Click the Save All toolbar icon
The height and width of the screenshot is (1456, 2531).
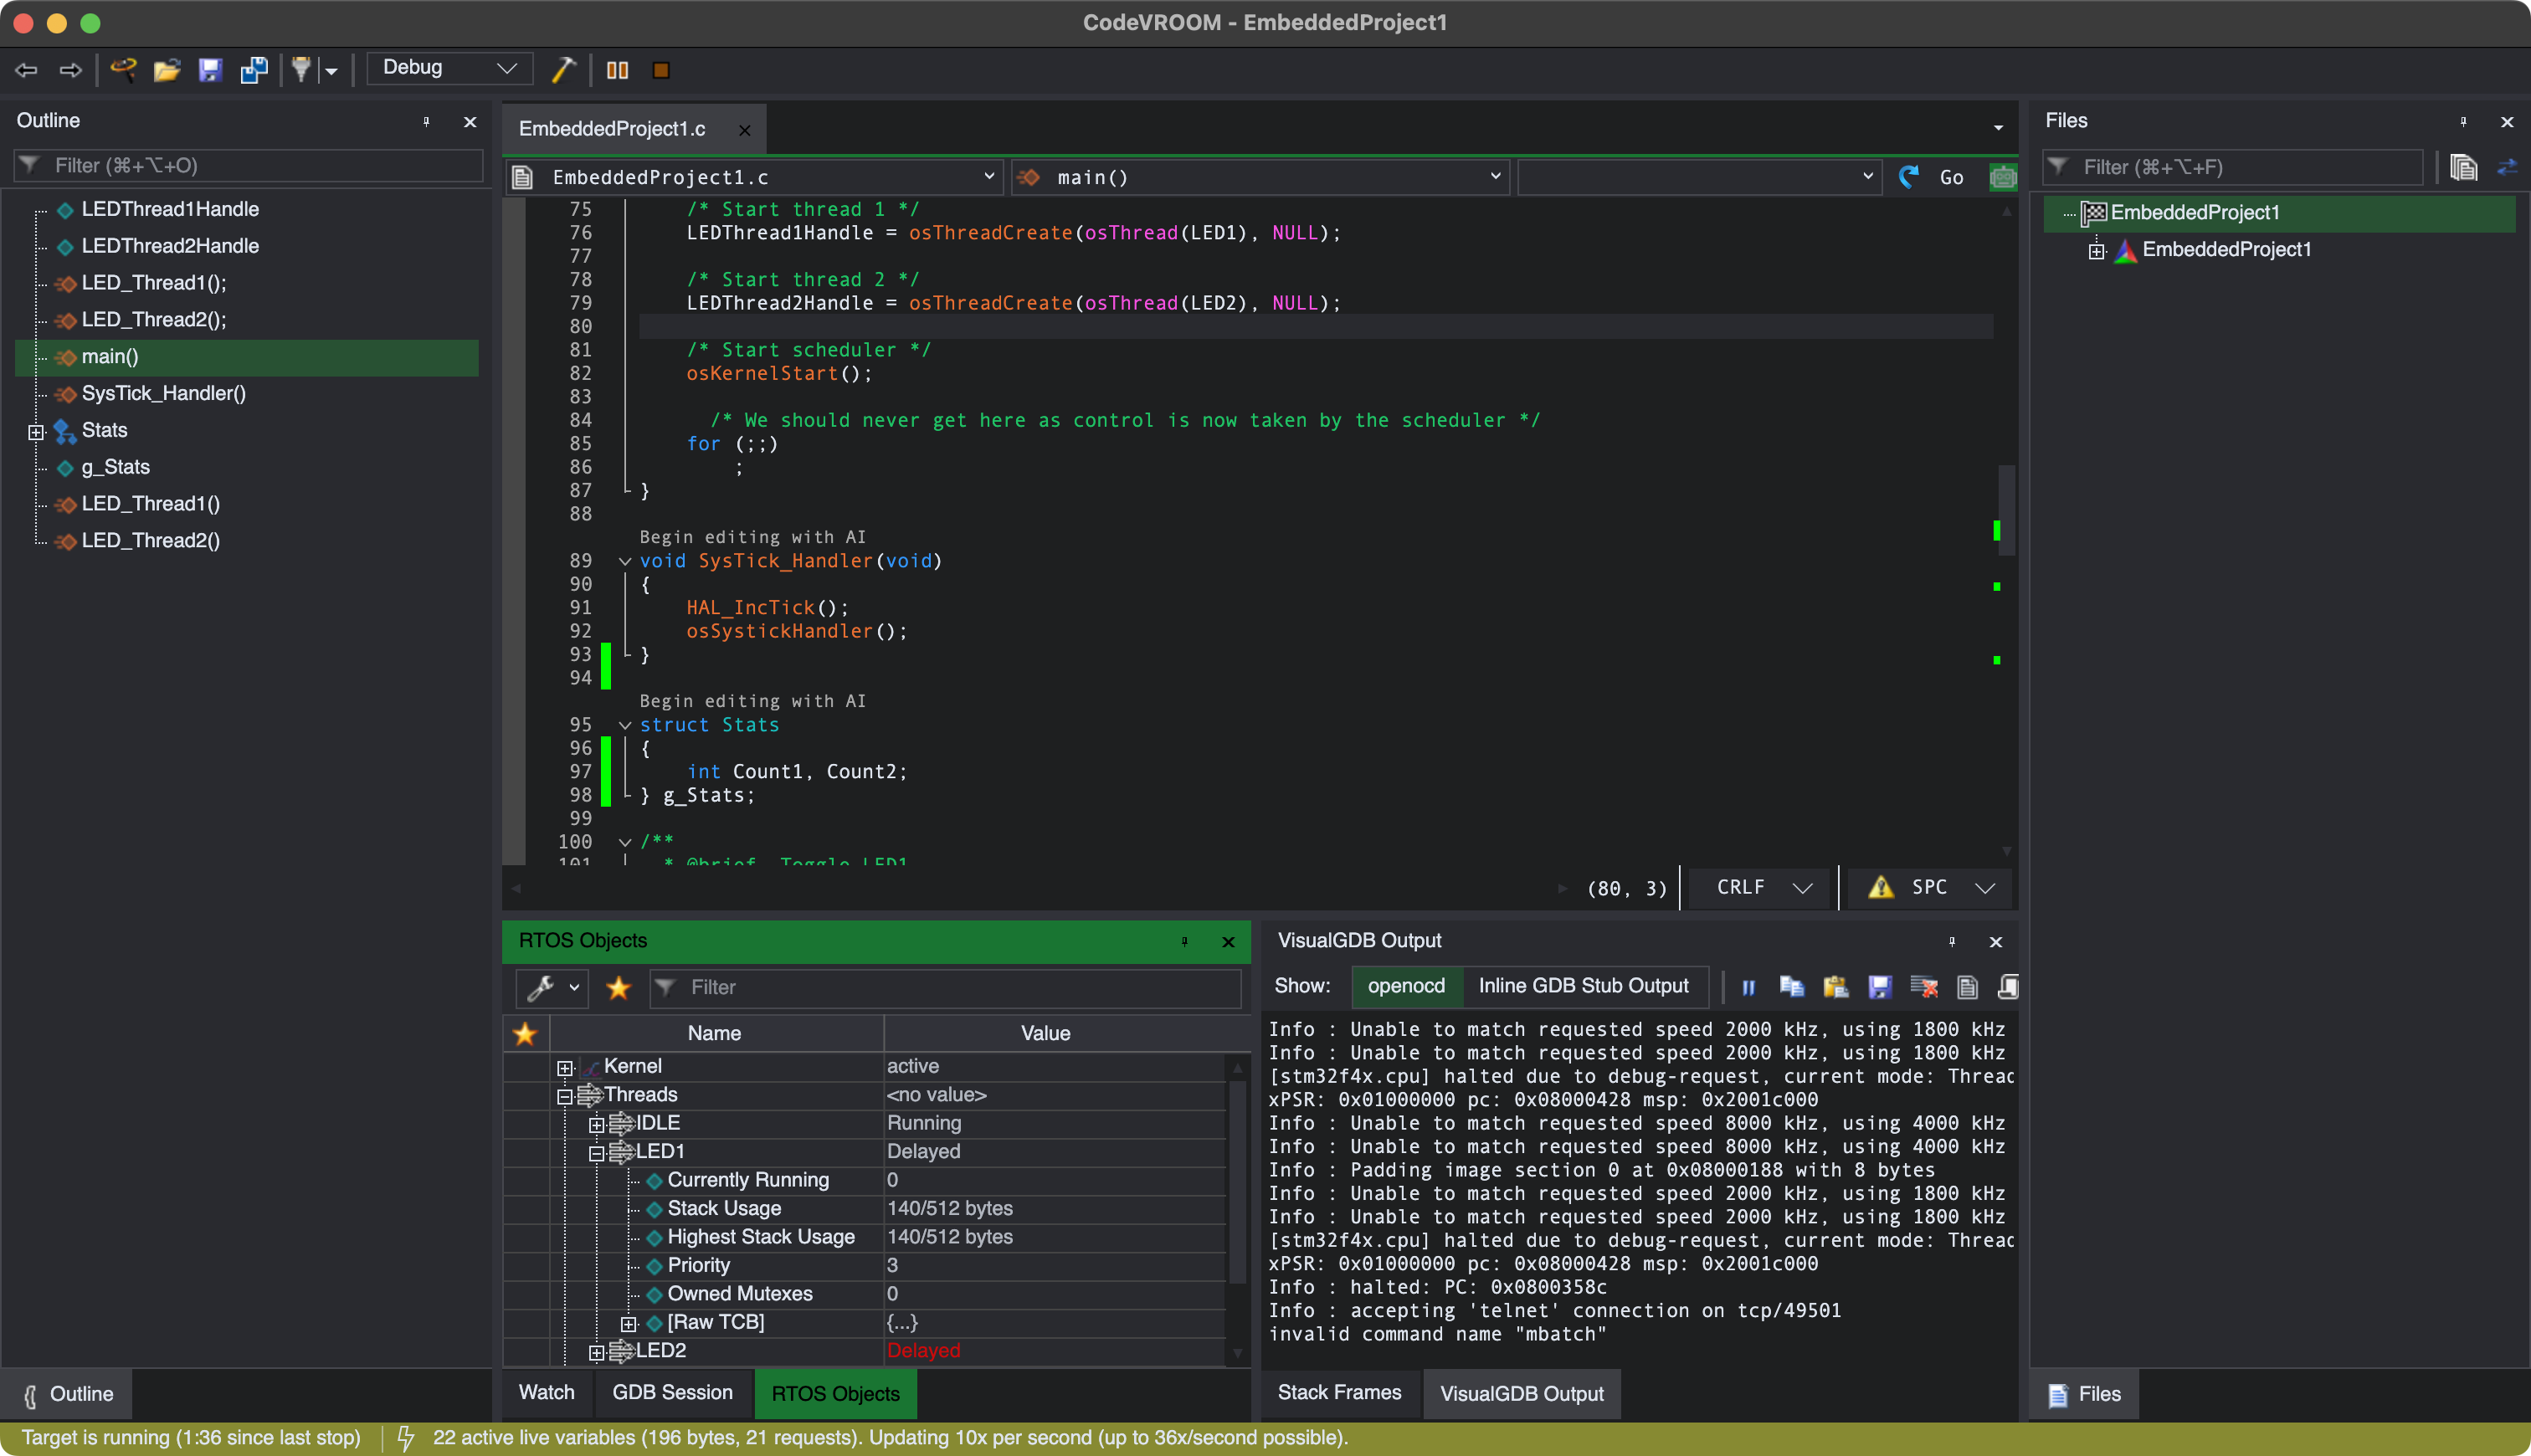(254, 69)
